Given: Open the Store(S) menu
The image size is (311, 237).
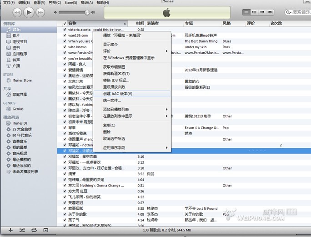Looking at the screenshot, I should (71, 3).
